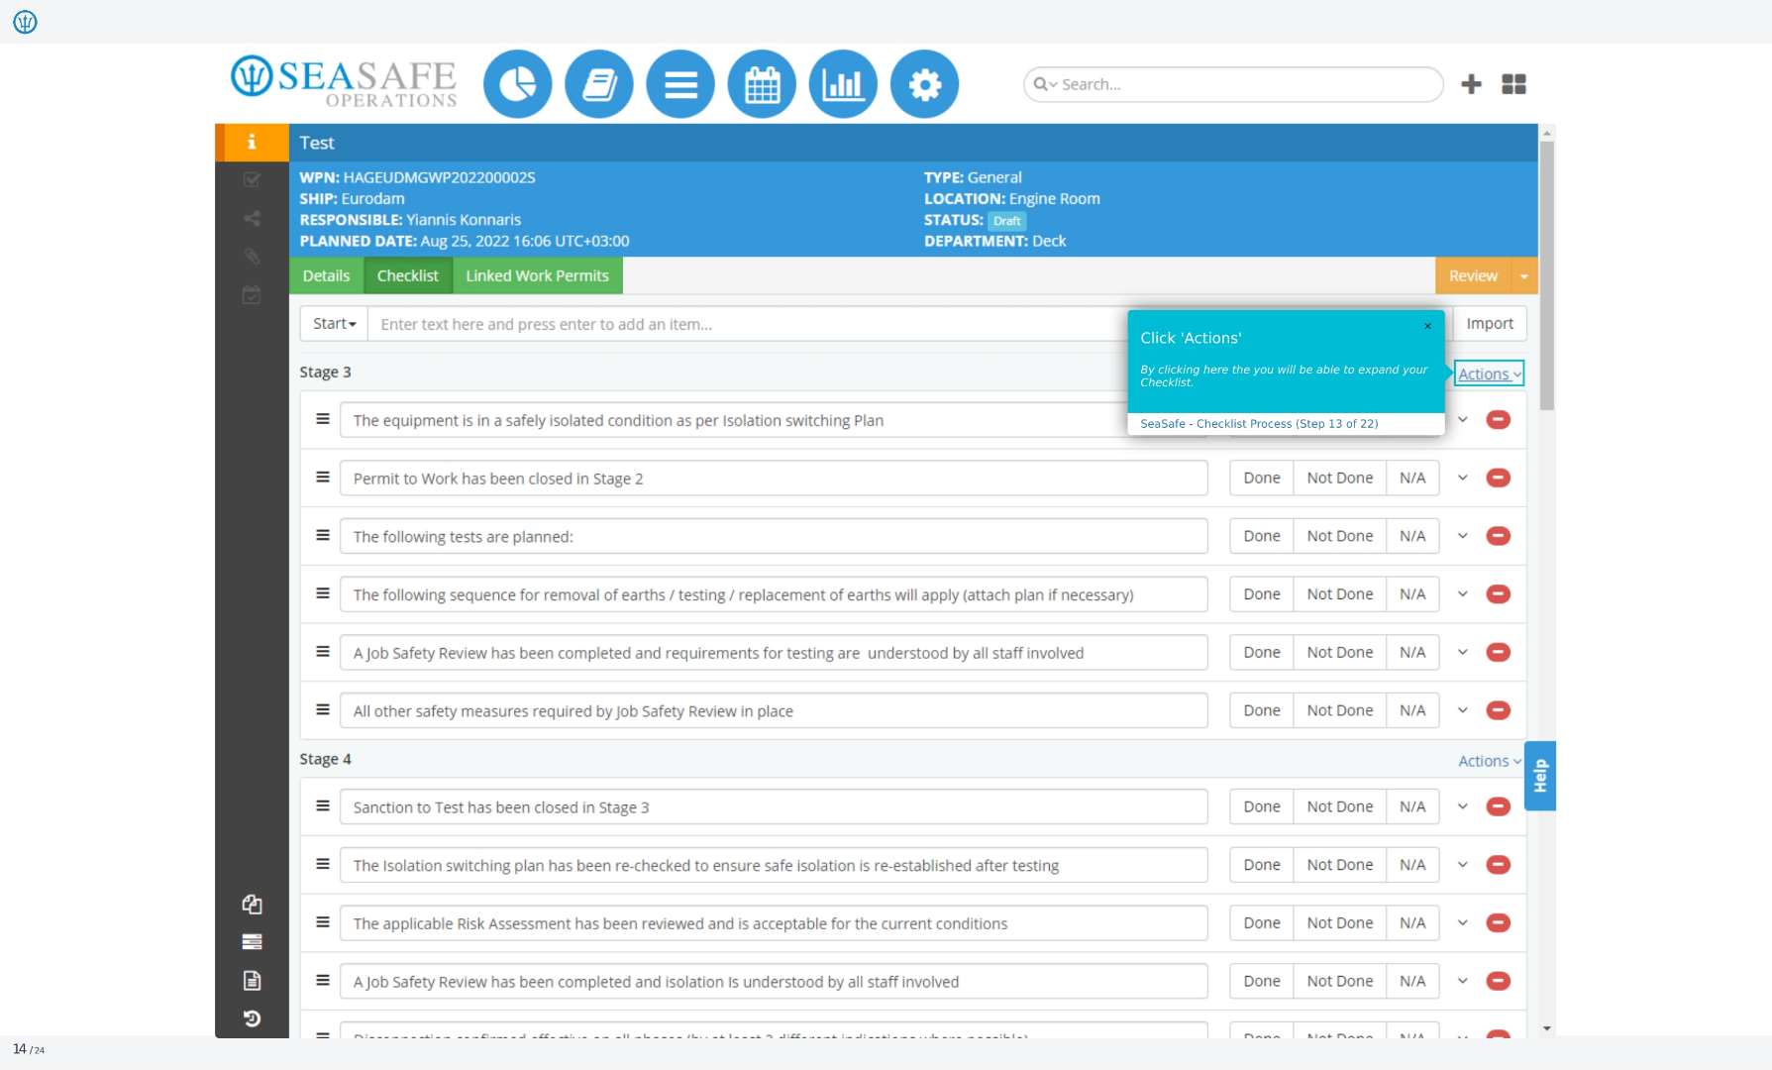Open the bar chart reports icon

coord(843,84)
